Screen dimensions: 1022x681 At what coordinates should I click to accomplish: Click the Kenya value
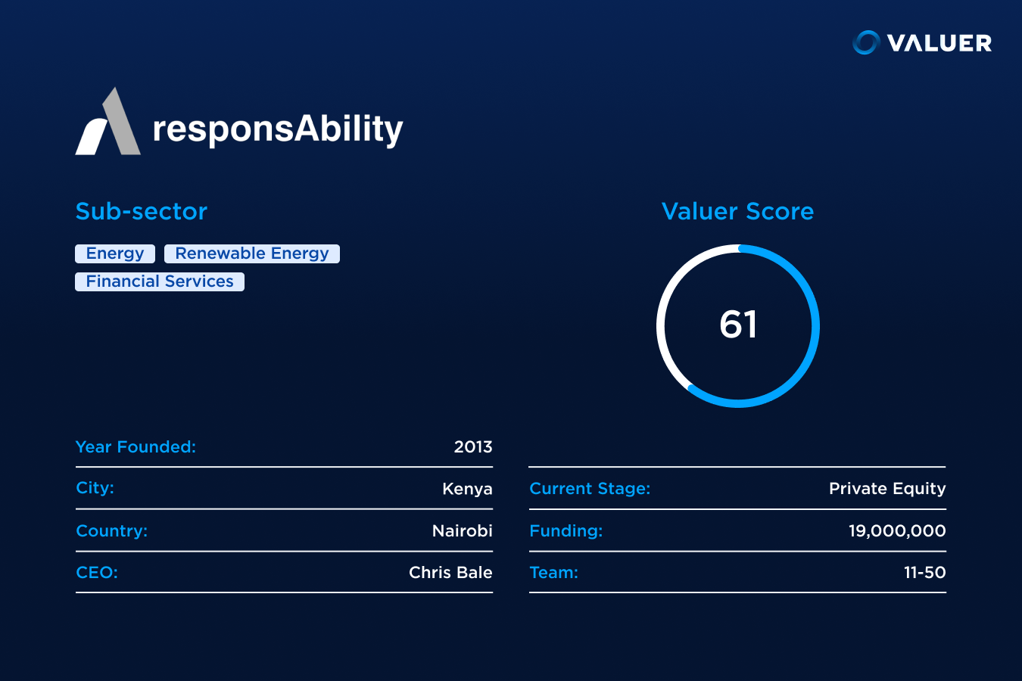[x=467, y=490]
